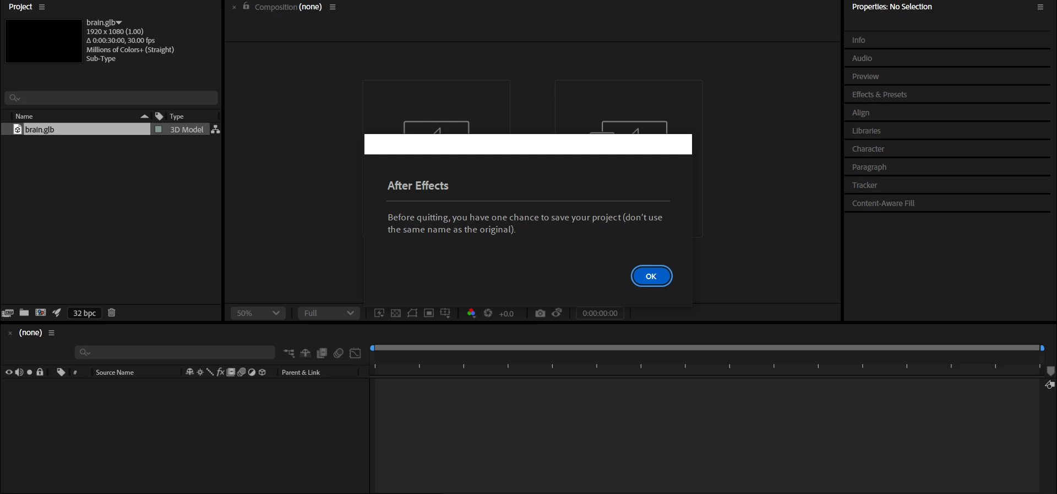Open the timeline panel menu
The width and height of the screenshot is (1057, 494).
[x=51, y=333]
